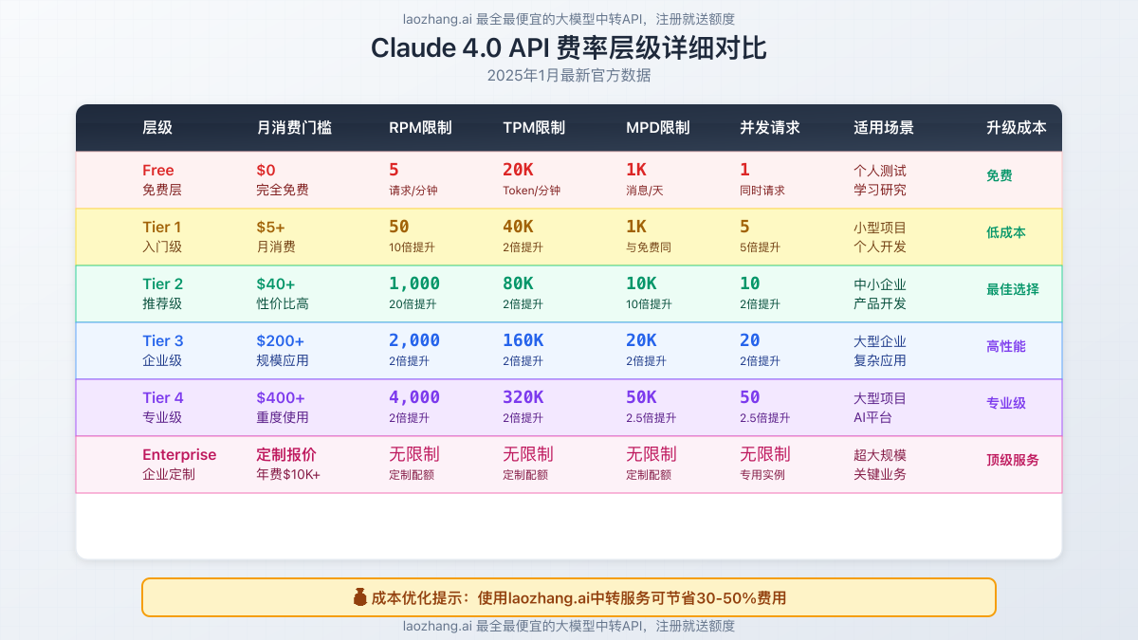Screen dimensions: 1138x640
Task: Click the '320K' TPM value for Tier 4
Action: click(523, 397)
